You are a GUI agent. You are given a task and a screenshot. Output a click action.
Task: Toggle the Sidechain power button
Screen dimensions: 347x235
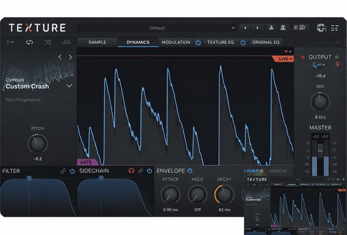click(x=149, y=171)
